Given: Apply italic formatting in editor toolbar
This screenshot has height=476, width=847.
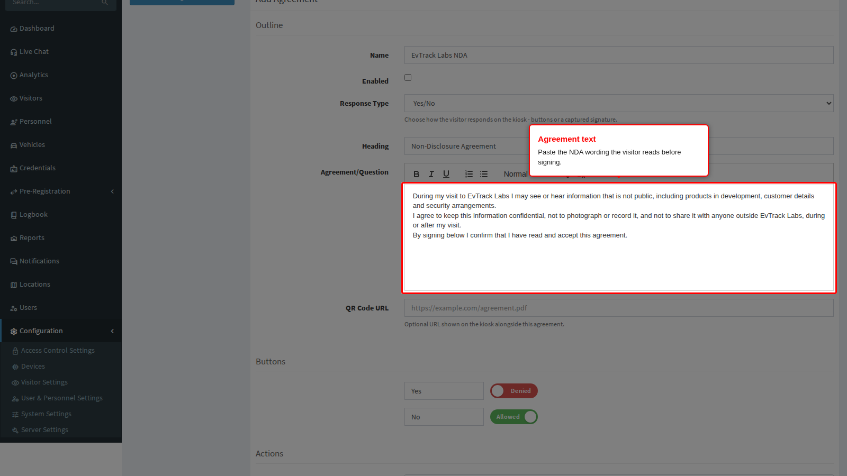Looking at the screenshot, I should (431, 174).
